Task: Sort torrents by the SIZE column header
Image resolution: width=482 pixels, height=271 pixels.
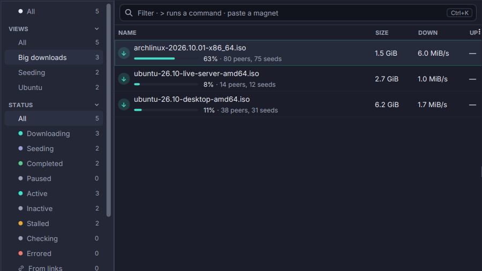Action: tap(382, 33)
